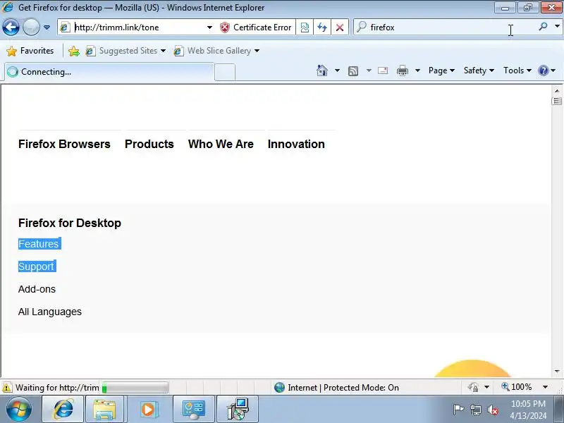Click Products navigation heading
The image size is (564, 423).
coord(149,145)
